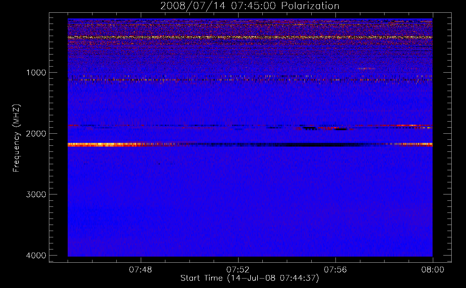Viewport: 466px width, 288px height.
Task: Click the 2000 frequency tick label
Action: click(x=36, y=133)
